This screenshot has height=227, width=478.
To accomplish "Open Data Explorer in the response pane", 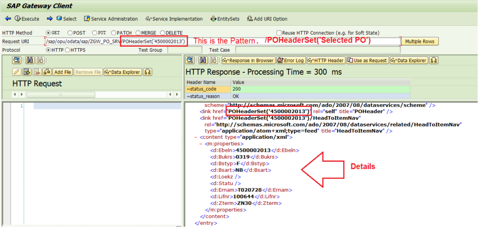I will coord(409,60).
